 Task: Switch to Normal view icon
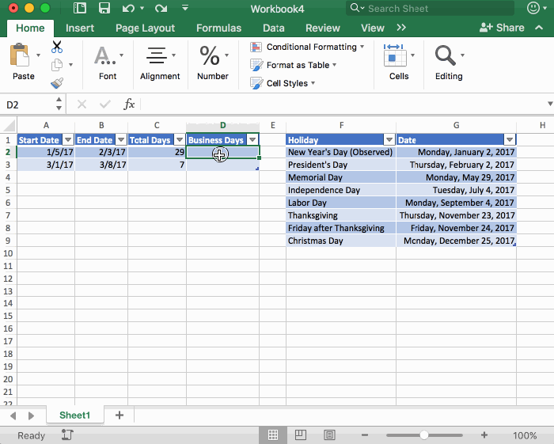273,435
